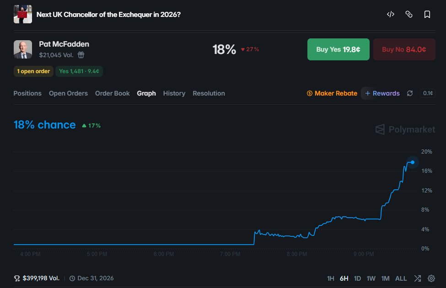This screenshot has width=446, height=288.
Task: Set chart range to 1D
Action: [357, 278]
